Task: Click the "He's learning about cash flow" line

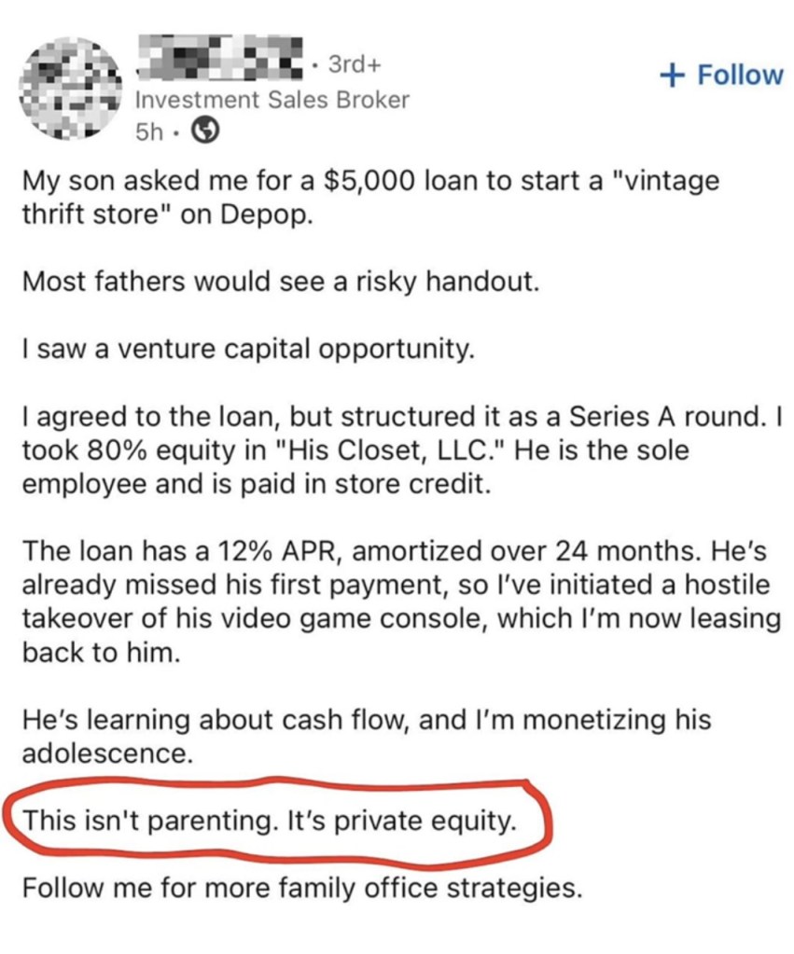Action: click(366, 720)
